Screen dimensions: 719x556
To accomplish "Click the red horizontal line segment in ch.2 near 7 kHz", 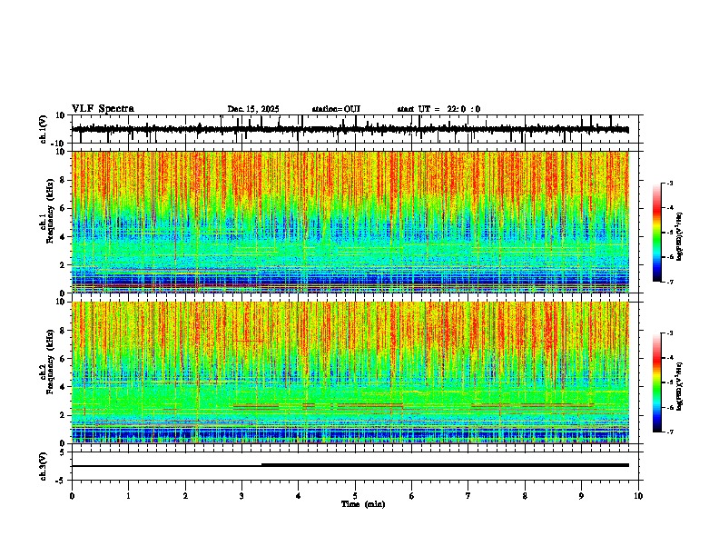I will point(248,341).
